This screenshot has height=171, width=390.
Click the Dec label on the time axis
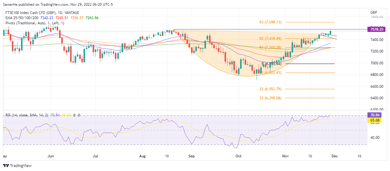[x=335, y=156]
